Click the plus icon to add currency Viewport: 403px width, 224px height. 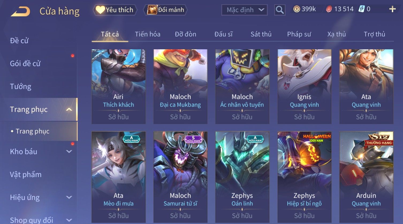[392, 9]
